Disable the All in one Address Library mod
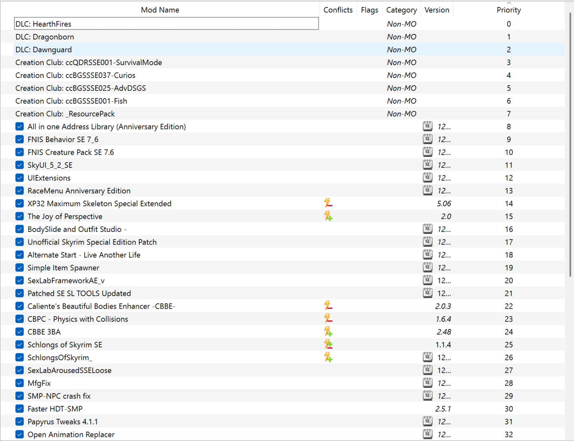Screen dimensions: 574x441 click(20, 127)
